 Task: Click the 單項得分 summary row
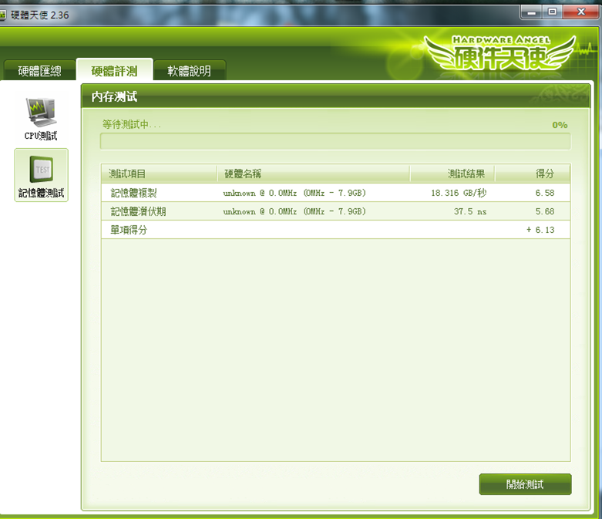335,230
